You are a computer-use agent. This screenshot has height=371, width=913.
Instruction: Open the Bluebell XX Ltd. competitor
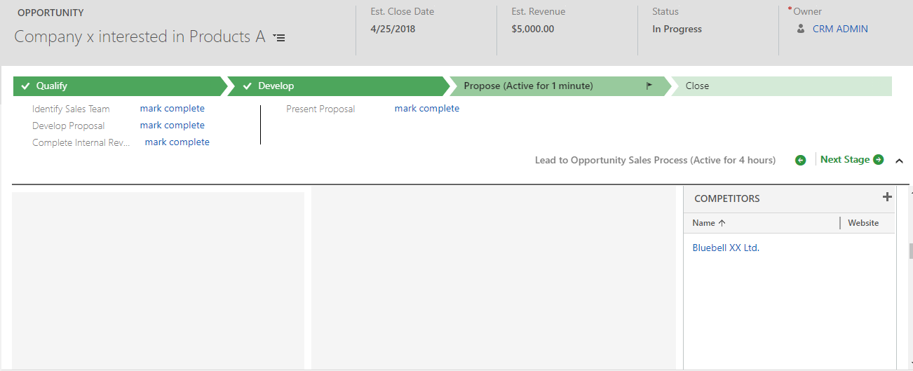pyautogui.click(x=726, y=248)
